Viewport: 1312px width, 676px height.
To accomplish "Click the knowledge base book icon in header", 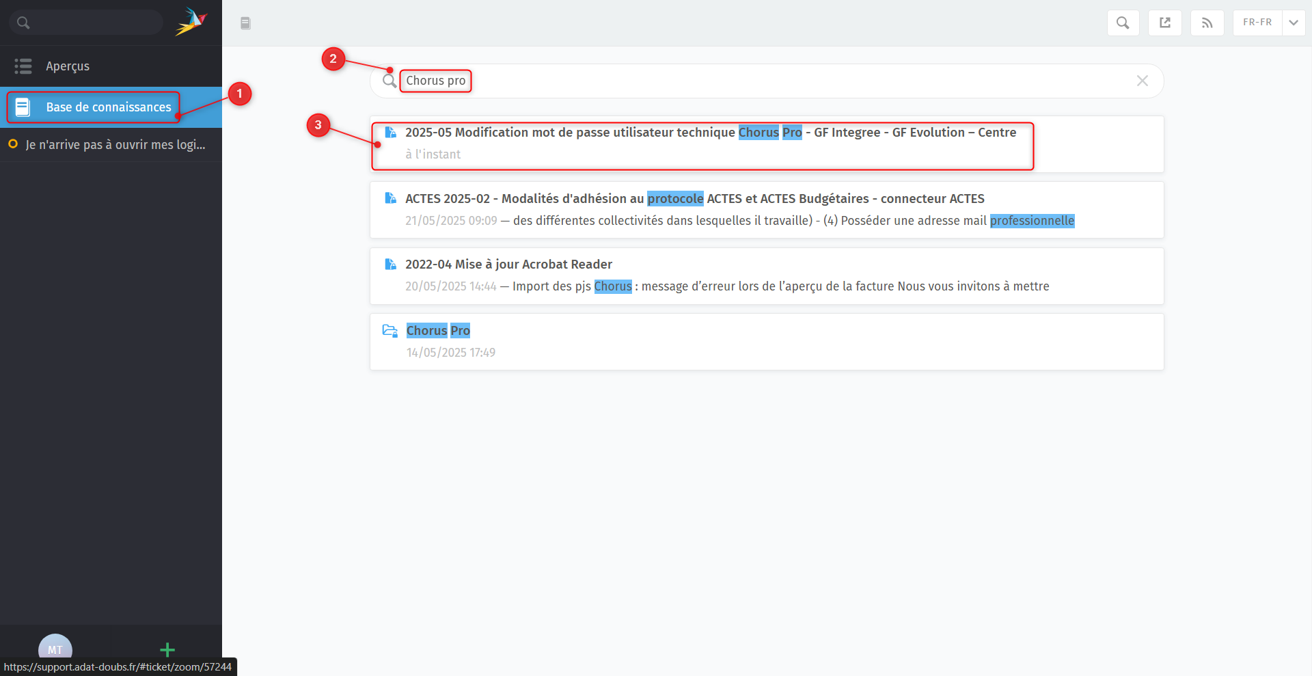I will [245, 23].
